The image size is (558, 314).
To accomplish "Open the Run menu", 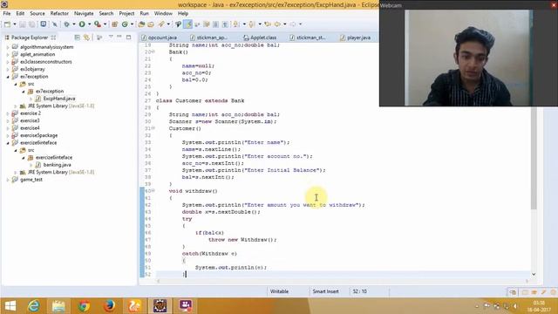I will click(144, 14).
